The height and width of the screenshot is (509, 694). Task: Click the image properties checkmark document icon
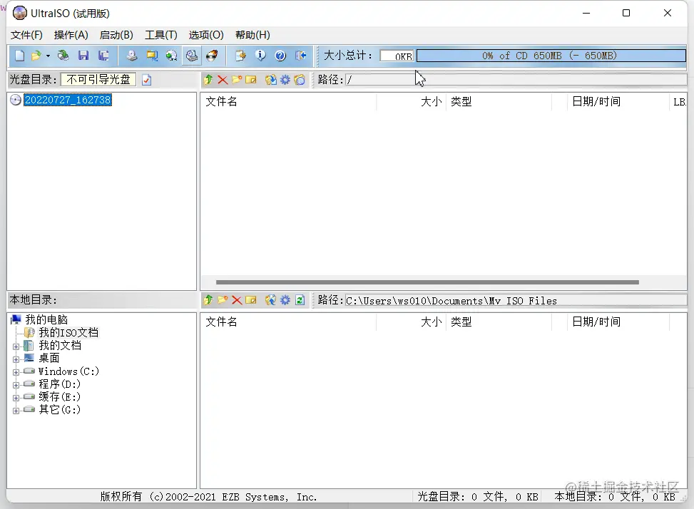tap(146, 80)
